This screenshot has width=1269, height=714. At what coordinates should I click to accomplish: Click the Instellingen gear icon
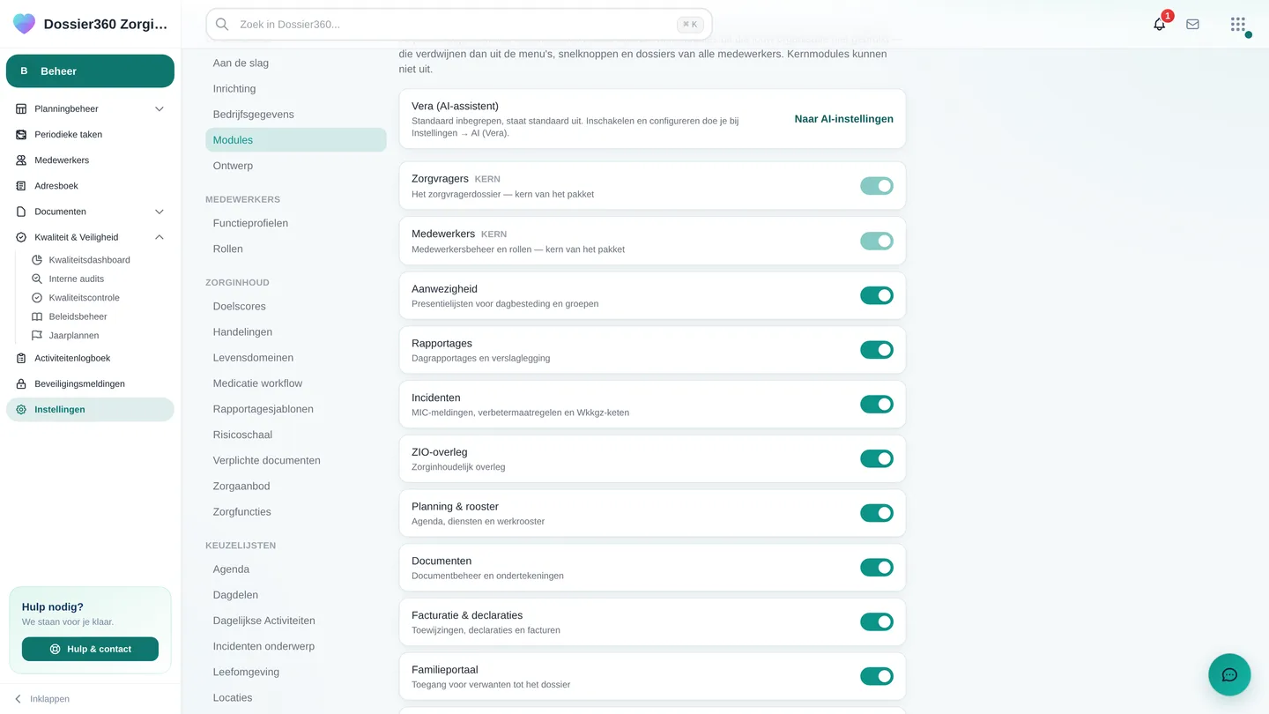pos(21,410)
